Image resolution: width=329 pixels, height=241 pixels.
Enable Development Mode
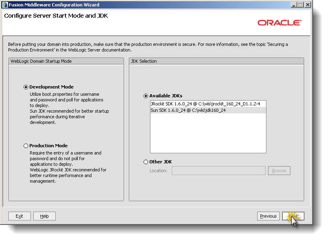pos(26,87)
